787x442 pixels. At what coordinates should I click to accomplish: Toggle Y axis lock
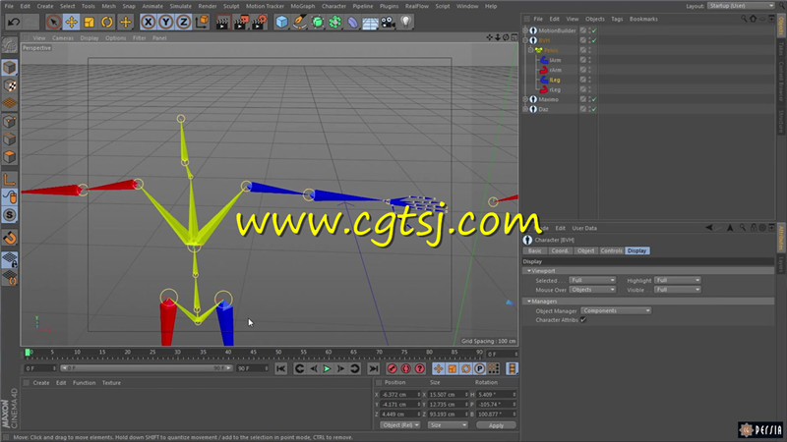(x=165, y=22)
